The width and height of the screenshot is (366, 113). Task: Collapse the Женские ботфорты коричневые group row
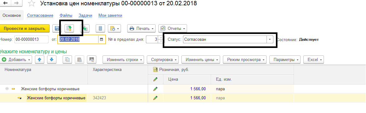pyautogui.click(x=7, y=89)
